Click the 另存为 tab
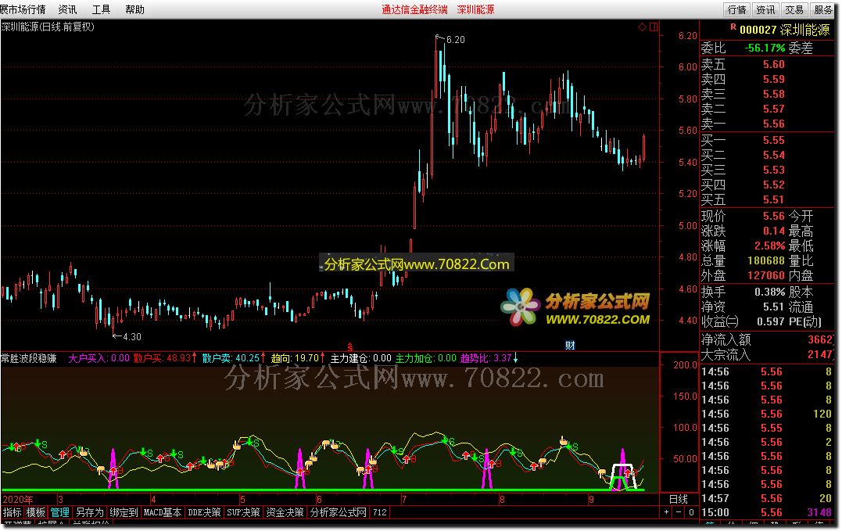Viewport: 842px width, 531px height. click(90, 512)
